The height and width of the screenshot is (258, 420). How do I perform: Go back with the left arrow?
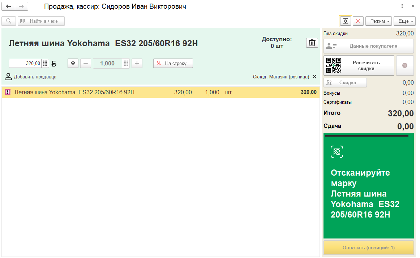(x=8, y=6)
